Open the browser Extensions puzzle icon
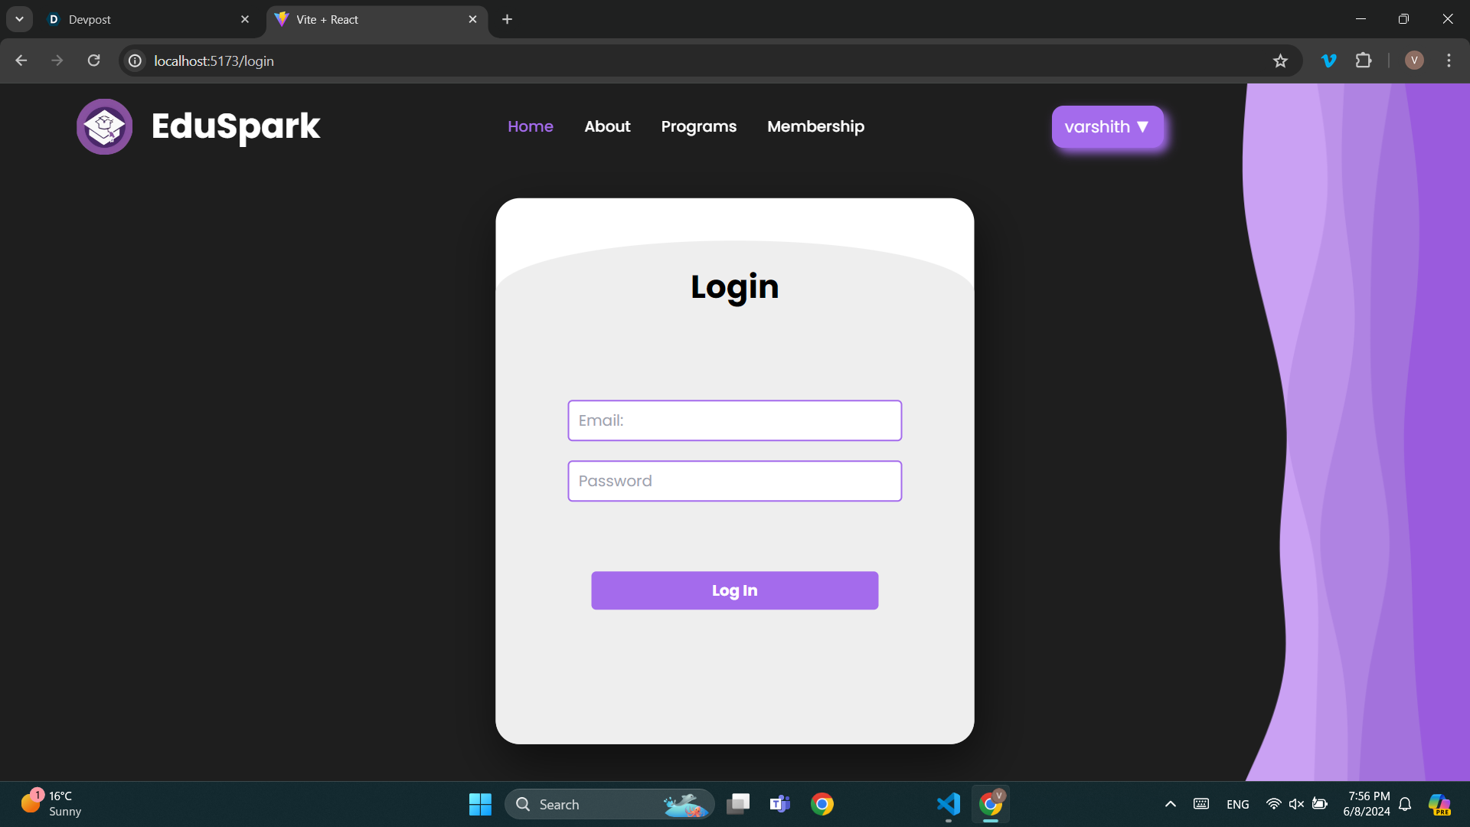 click(1364, 60)
